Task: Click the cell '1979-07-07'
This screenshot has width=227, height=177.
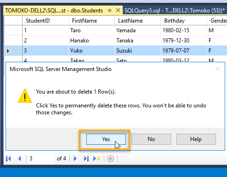Action: [184, 51]
